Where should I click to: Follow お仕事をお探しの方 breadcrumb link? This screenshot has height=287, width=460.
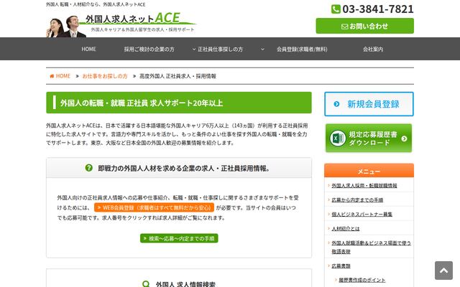pyautogui.click(x=105, y=76)
